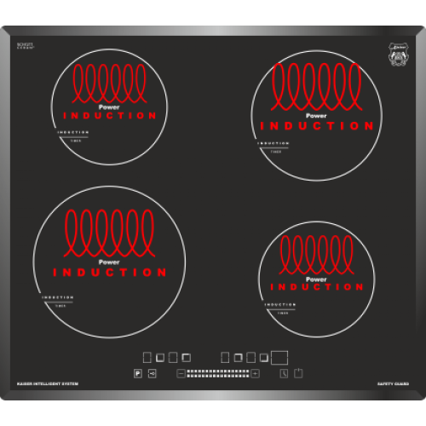
Task: Select the leftmost zone selector icon
Action: (160, 358)
